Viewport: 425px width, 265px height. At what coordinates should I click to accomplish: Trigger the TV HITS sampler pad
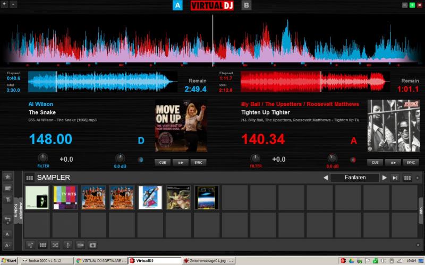[65, 197]
